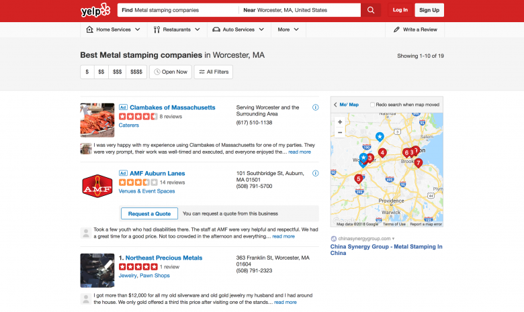Toggle the $ price filter
This screenshot has width=524, height=312.
click(87, 72)
